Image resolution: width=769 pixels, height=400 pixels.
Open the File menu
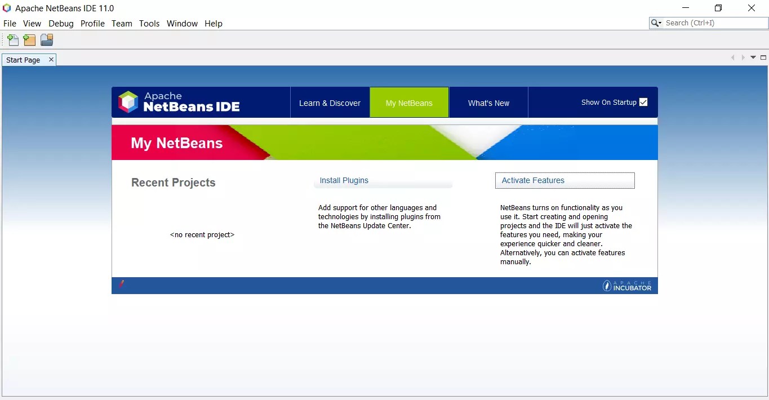(x=10, y=24)
